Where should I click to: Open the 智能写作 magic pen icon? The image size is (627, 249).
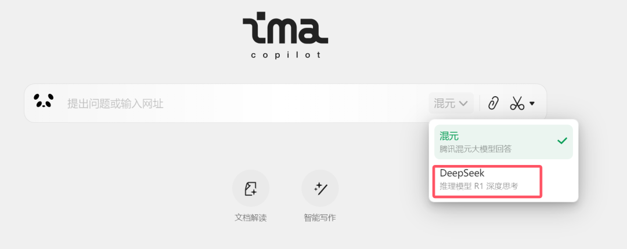(x=320, y=188)
